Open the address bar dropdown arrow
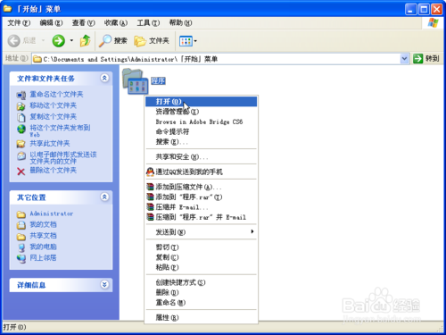Screen dimensions: 446x335 [x=404, y=59]
